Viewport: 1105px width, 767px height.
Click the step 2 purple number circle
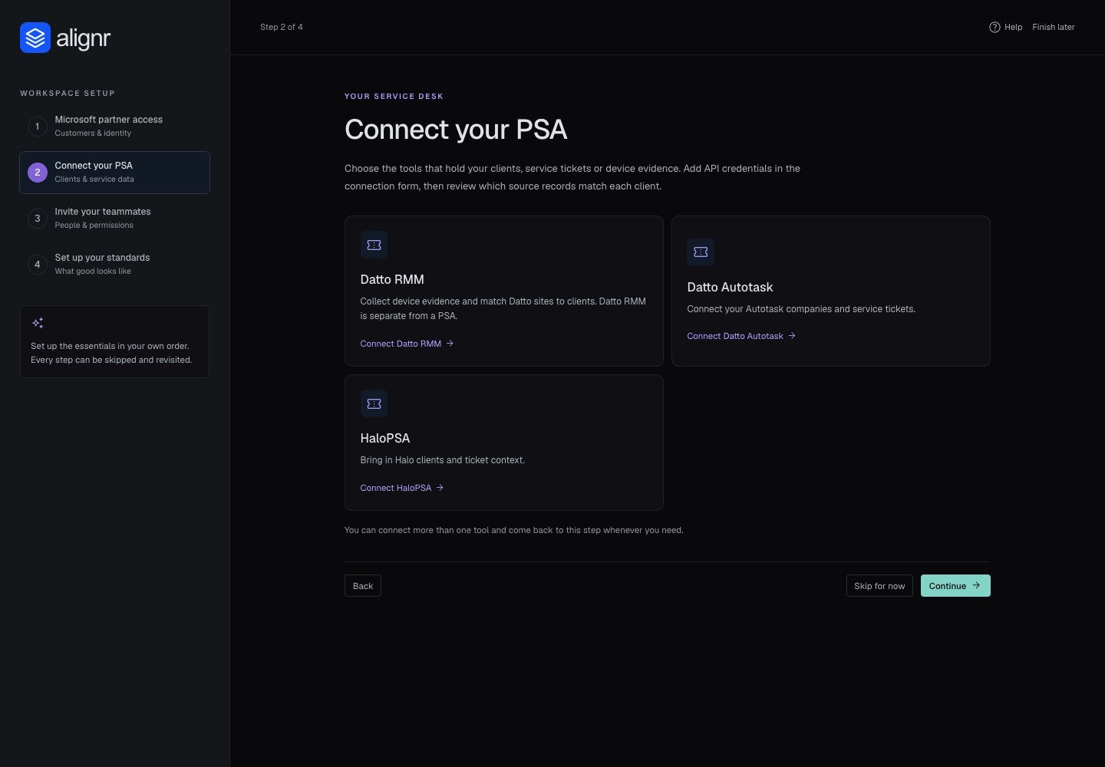[x=38, y=173]
